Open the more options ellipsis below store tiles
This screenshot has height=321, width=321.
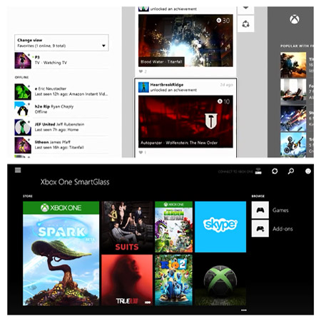point(244,310)
